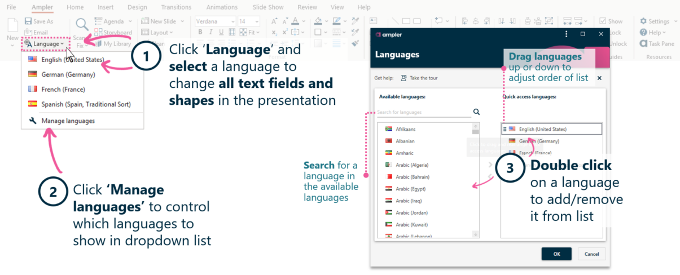Screen dimensions: 680x275
Task: Click the shape fill paint bucket icon
Action: pyautogui.click(x=318, y=21)
